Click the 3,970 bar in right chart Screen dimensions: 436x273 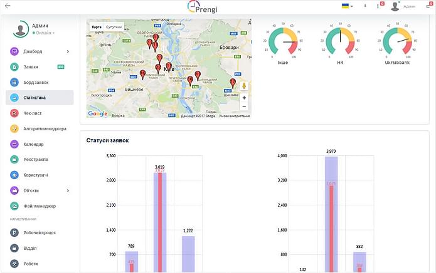331,213
